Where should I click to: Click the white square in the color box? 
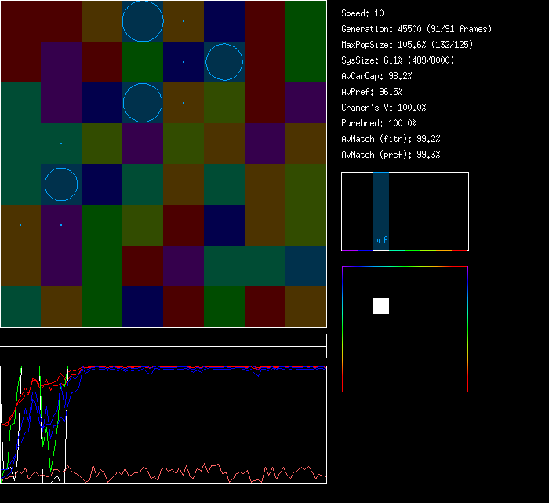click(x=381, y=306)
